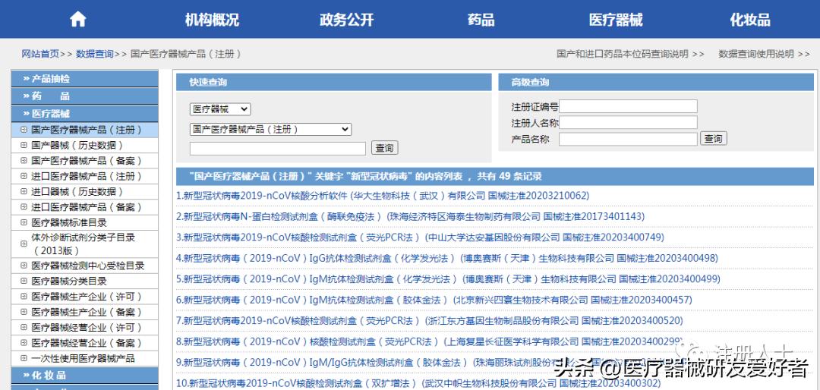
Task: Open the 政务公开 menu
Action: (x=347, y=20)
